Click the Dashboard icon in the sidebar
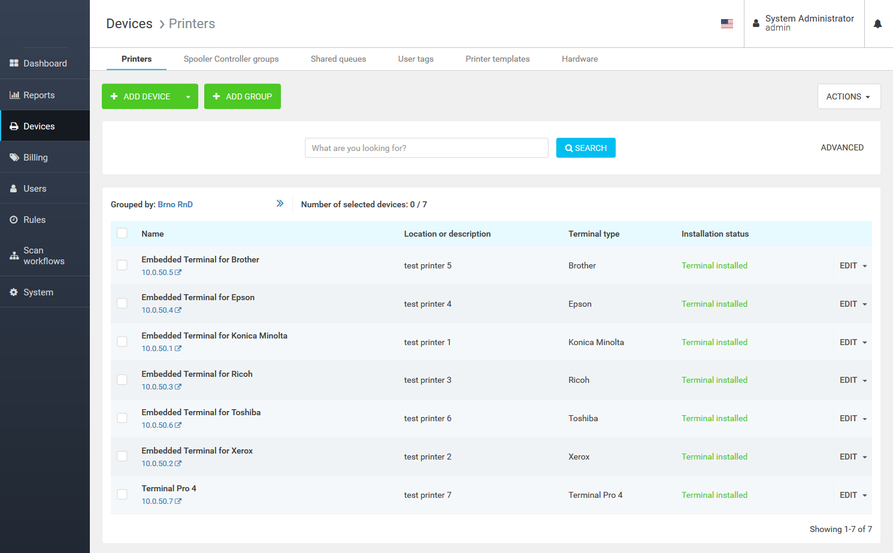893x553 pixels. [x=14, y=64]
